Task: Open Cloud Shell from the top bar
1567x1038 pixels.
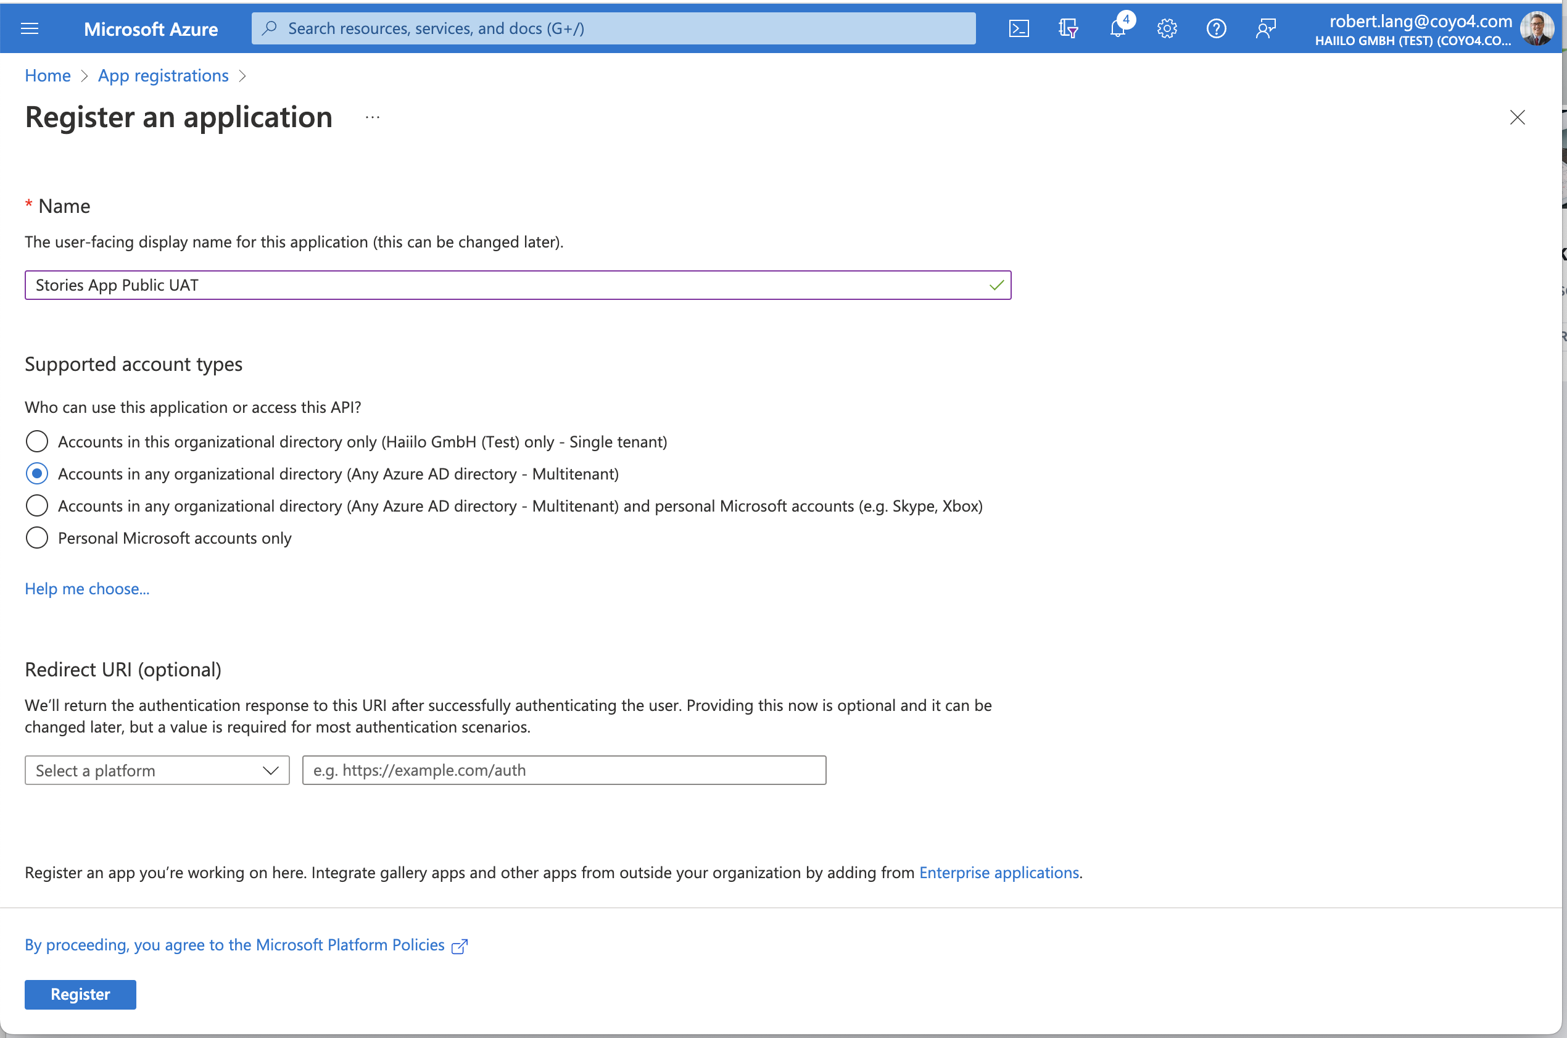Action: 1019,28
